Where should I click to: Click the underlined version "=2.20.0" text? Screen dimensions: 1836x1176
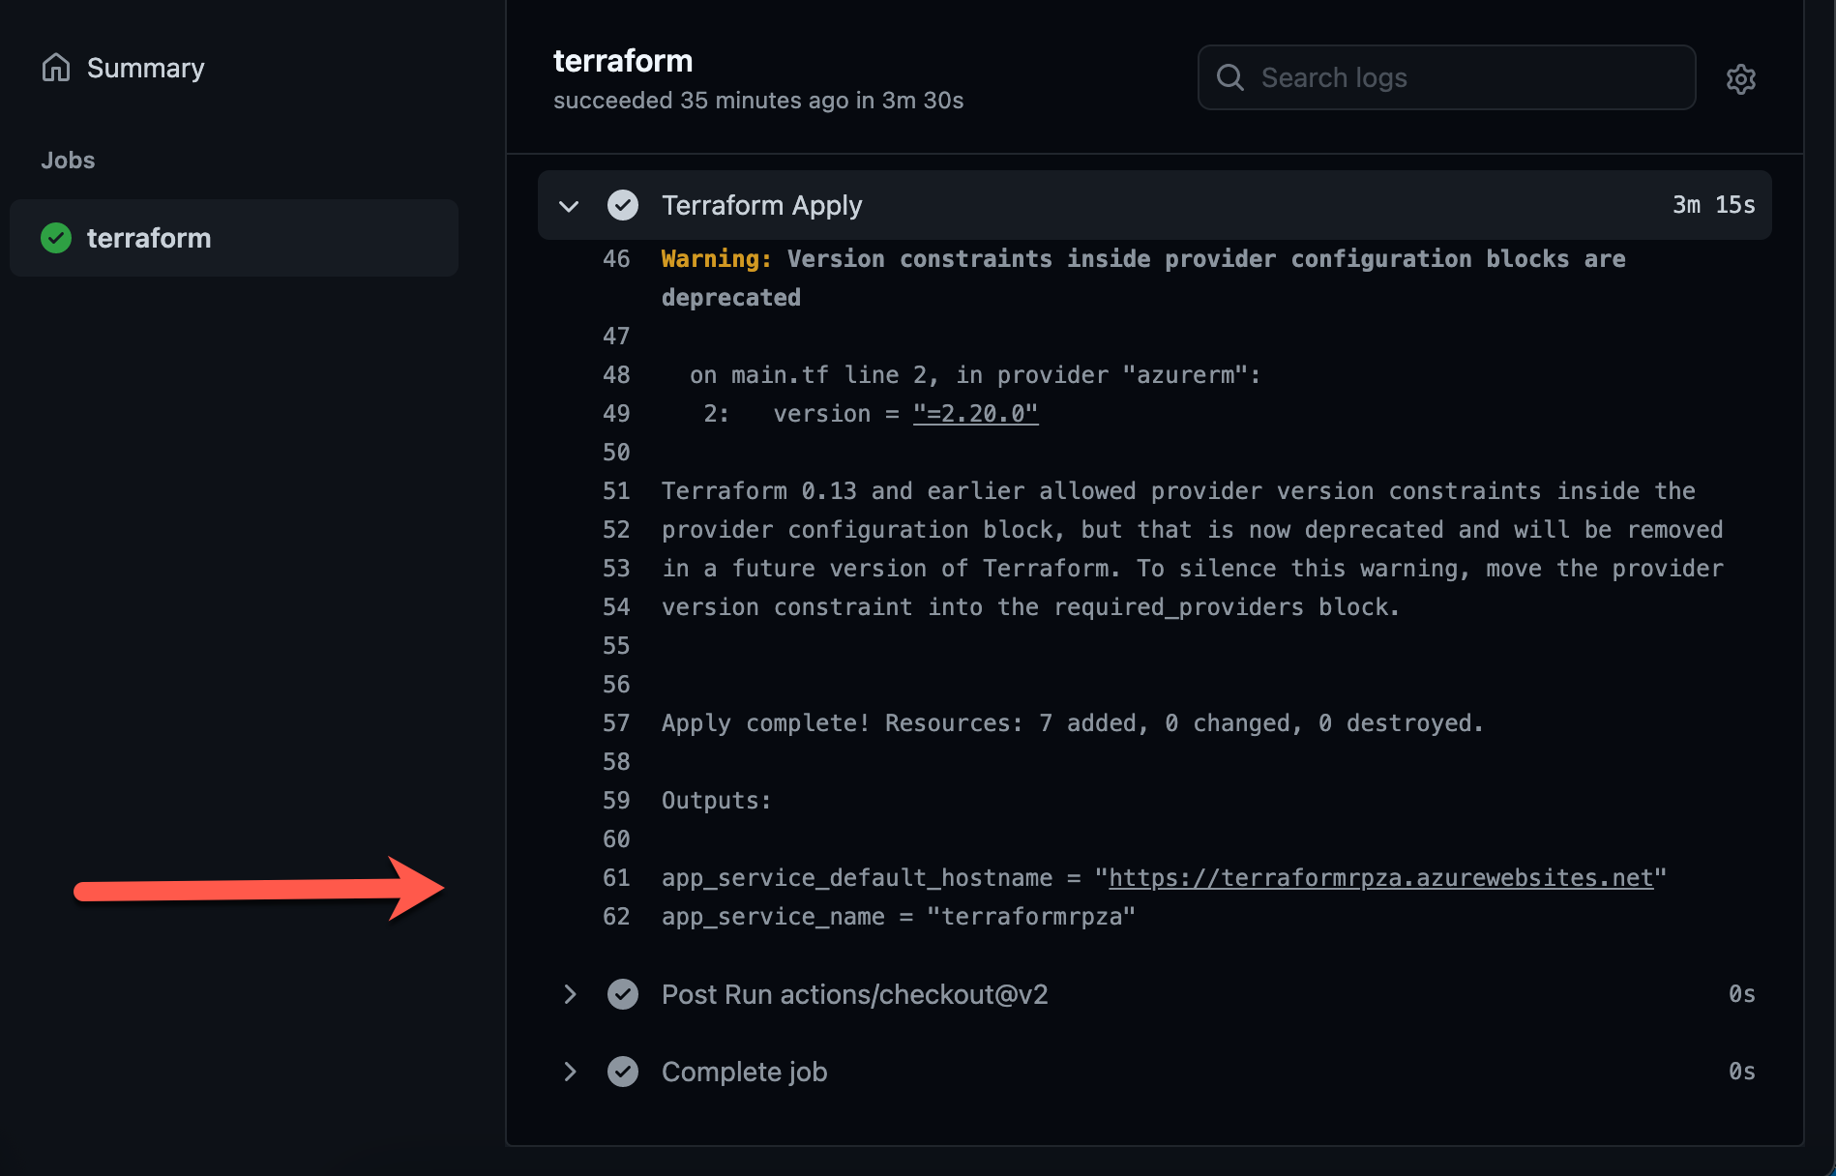(x=975, y=413)
